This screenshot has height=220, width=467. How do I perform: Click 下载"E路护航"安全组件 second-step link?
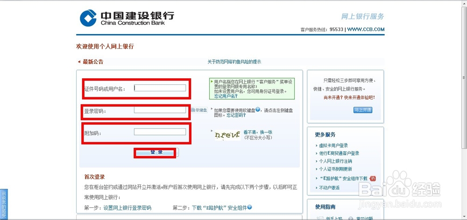pyautogui.click(x=219, y=208)
